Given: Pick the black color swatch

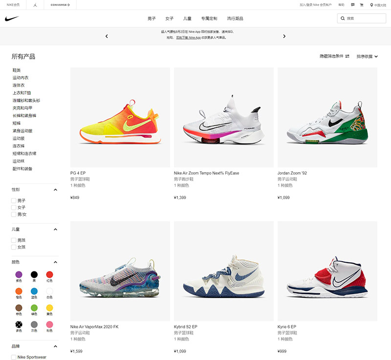Looking at the screenshot, I should click(x=34, y=274).
